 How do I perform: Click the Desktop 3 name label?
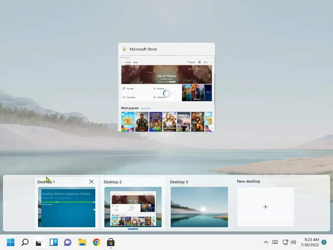179,182
